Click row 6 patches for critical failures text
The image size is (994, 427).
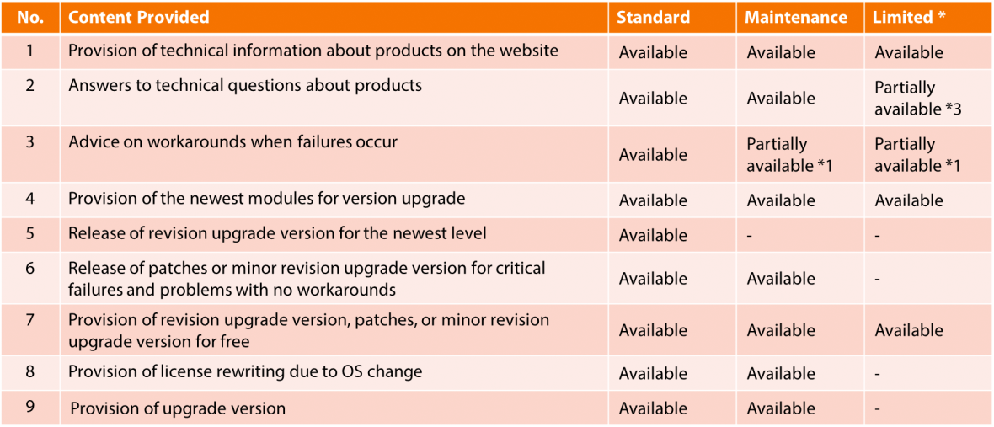[x=307, y=279]
